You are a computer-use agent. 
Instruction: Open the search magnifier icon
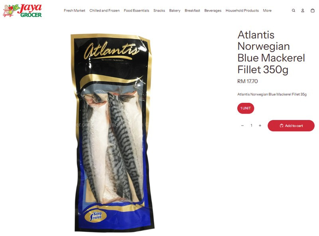(x=293, y=10)
